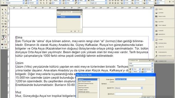175x98 pixels.
Task: Select the Rotate tool
Action: [x=2, y=21]
